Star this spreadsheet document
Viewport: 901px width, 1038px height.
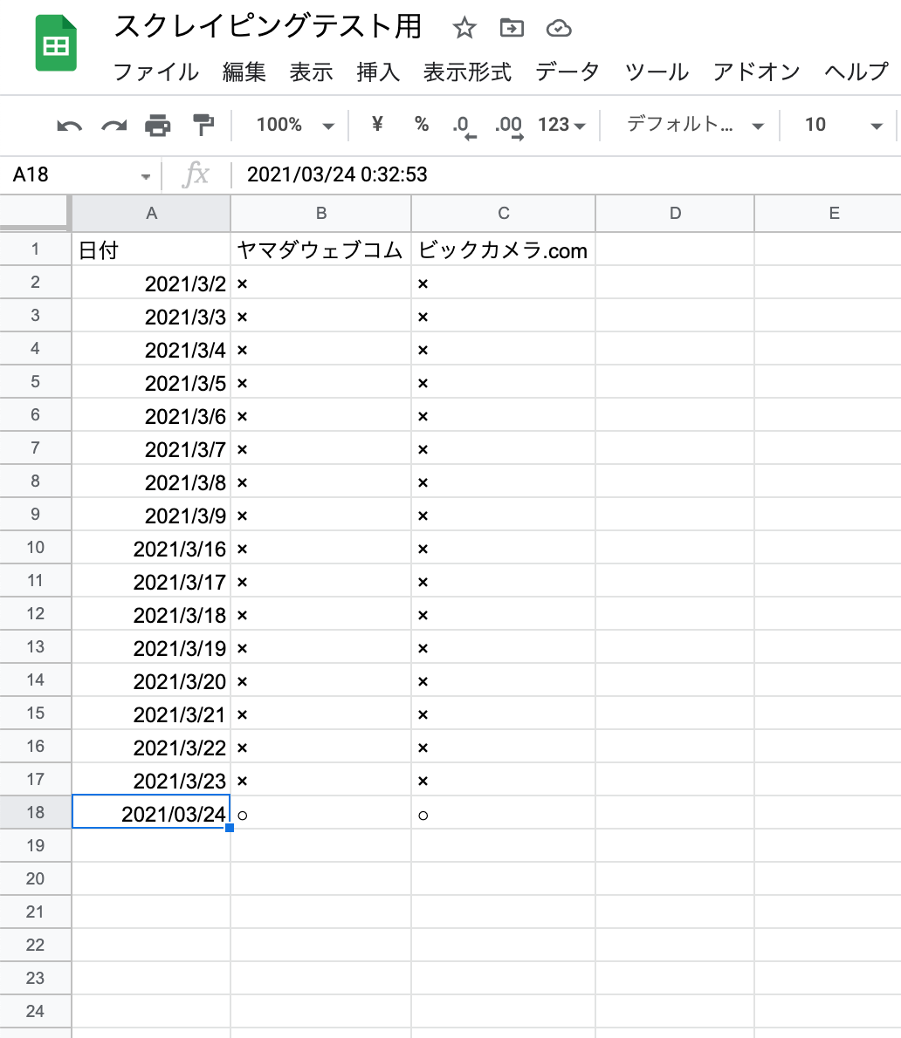(464, 28)
